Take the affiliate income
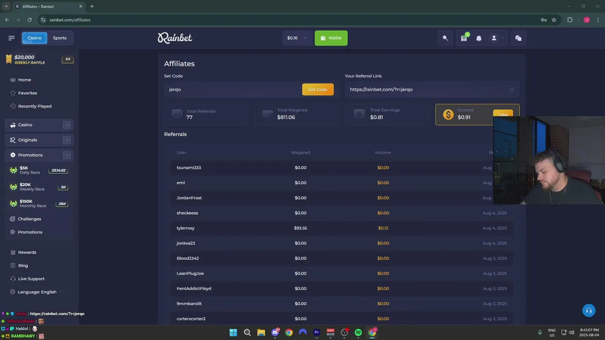The height and width of the screenshot is (340, 605). coord(503,114)
